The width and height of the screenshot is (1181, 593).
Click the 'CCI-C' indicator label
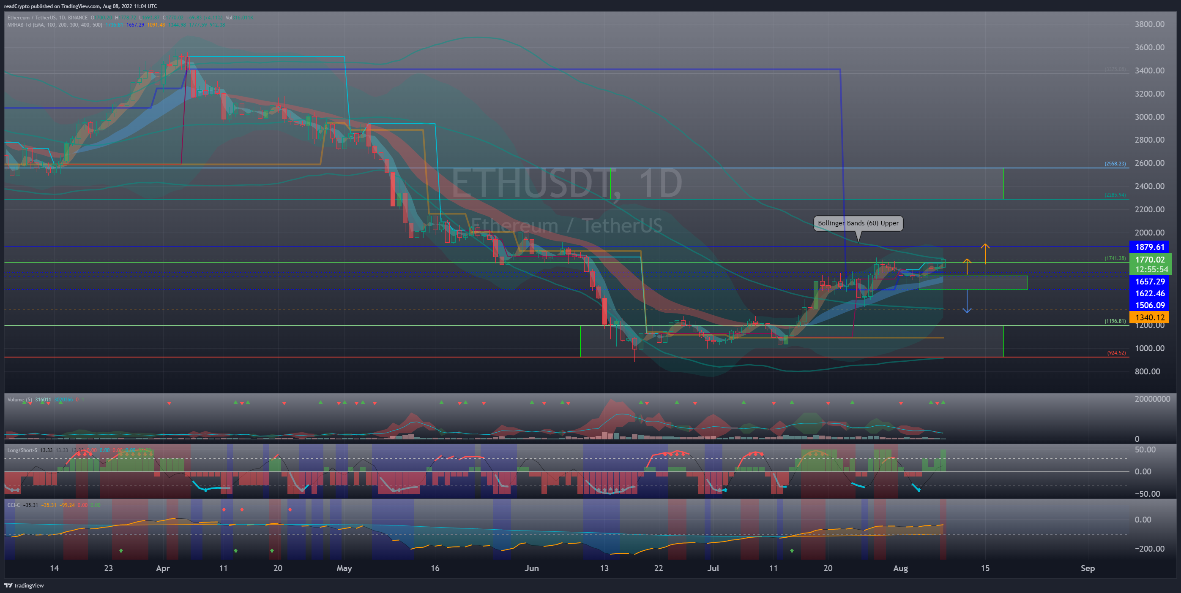click(14, 505)
